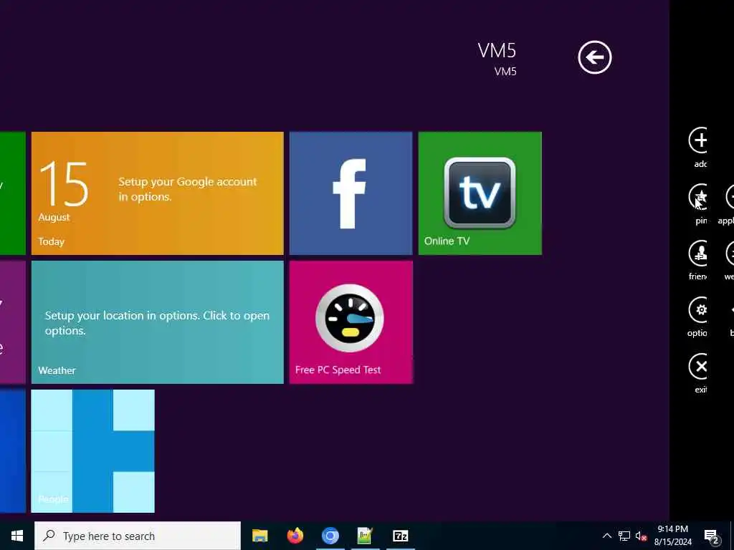Open the notification center icon
This screenshot has width=734, height=550.
click(712, 536)
